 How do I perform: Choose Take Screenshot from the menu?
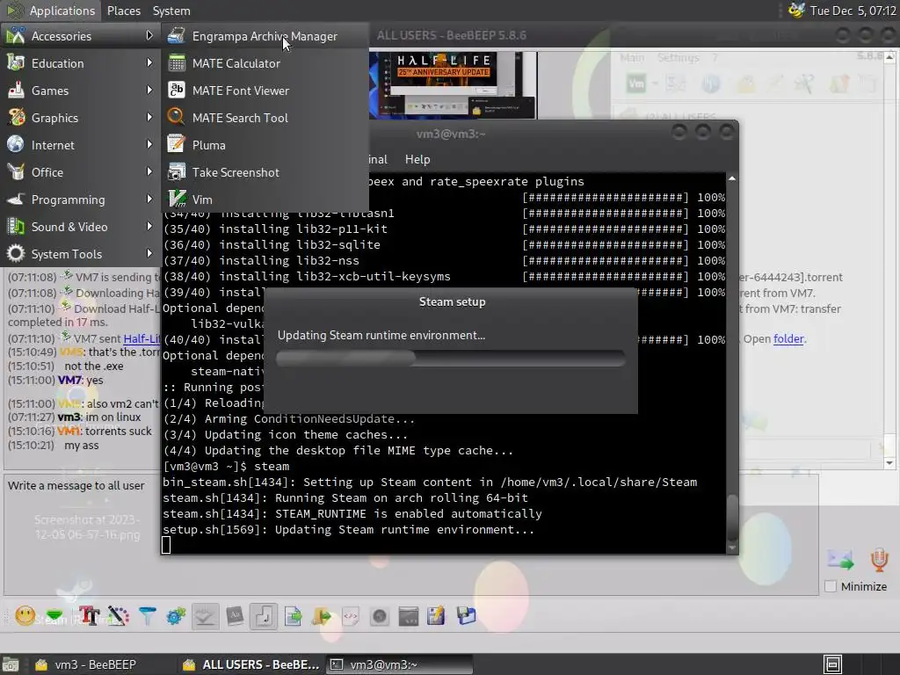pyautogui.click(x=265, y=172)
